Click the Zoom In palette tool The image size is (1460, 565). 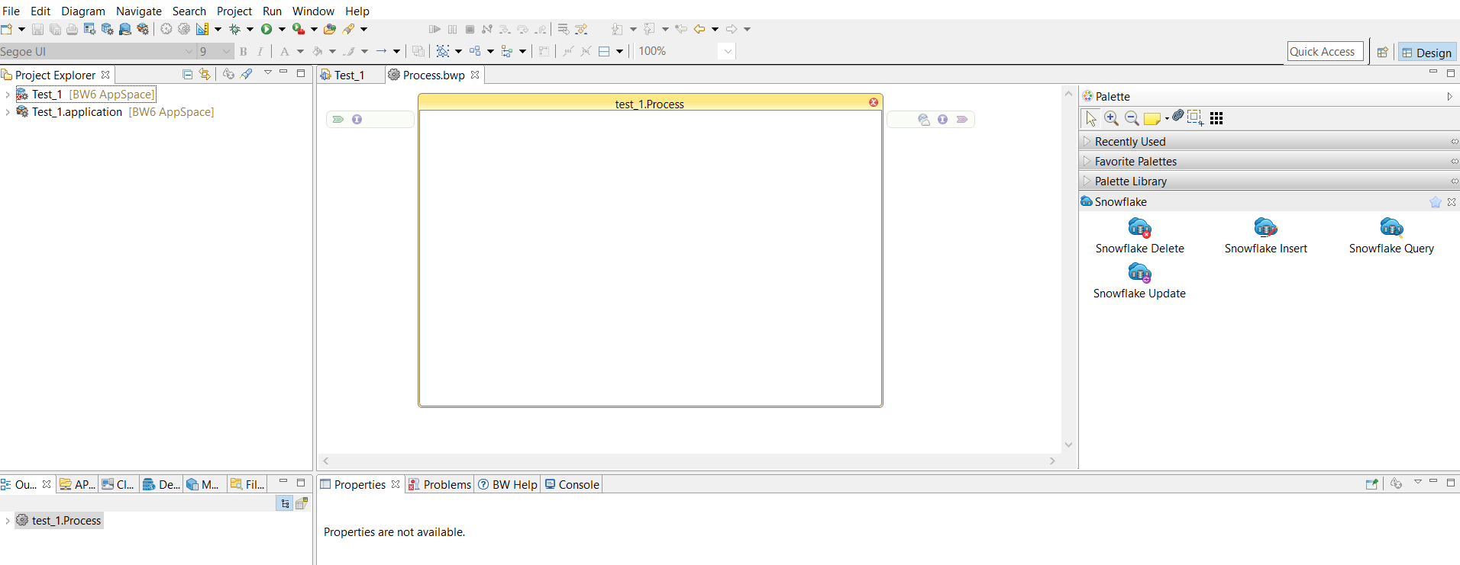[x=1111, y=118]
